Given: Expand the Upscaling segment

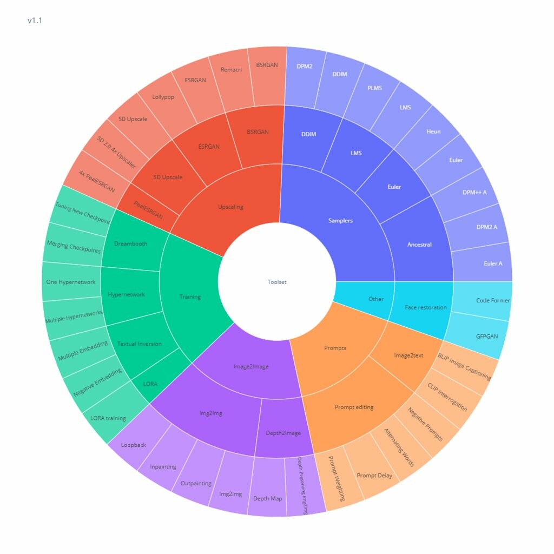Looking at the screenshot, I should pyautogui.click(x=231, y=207).
